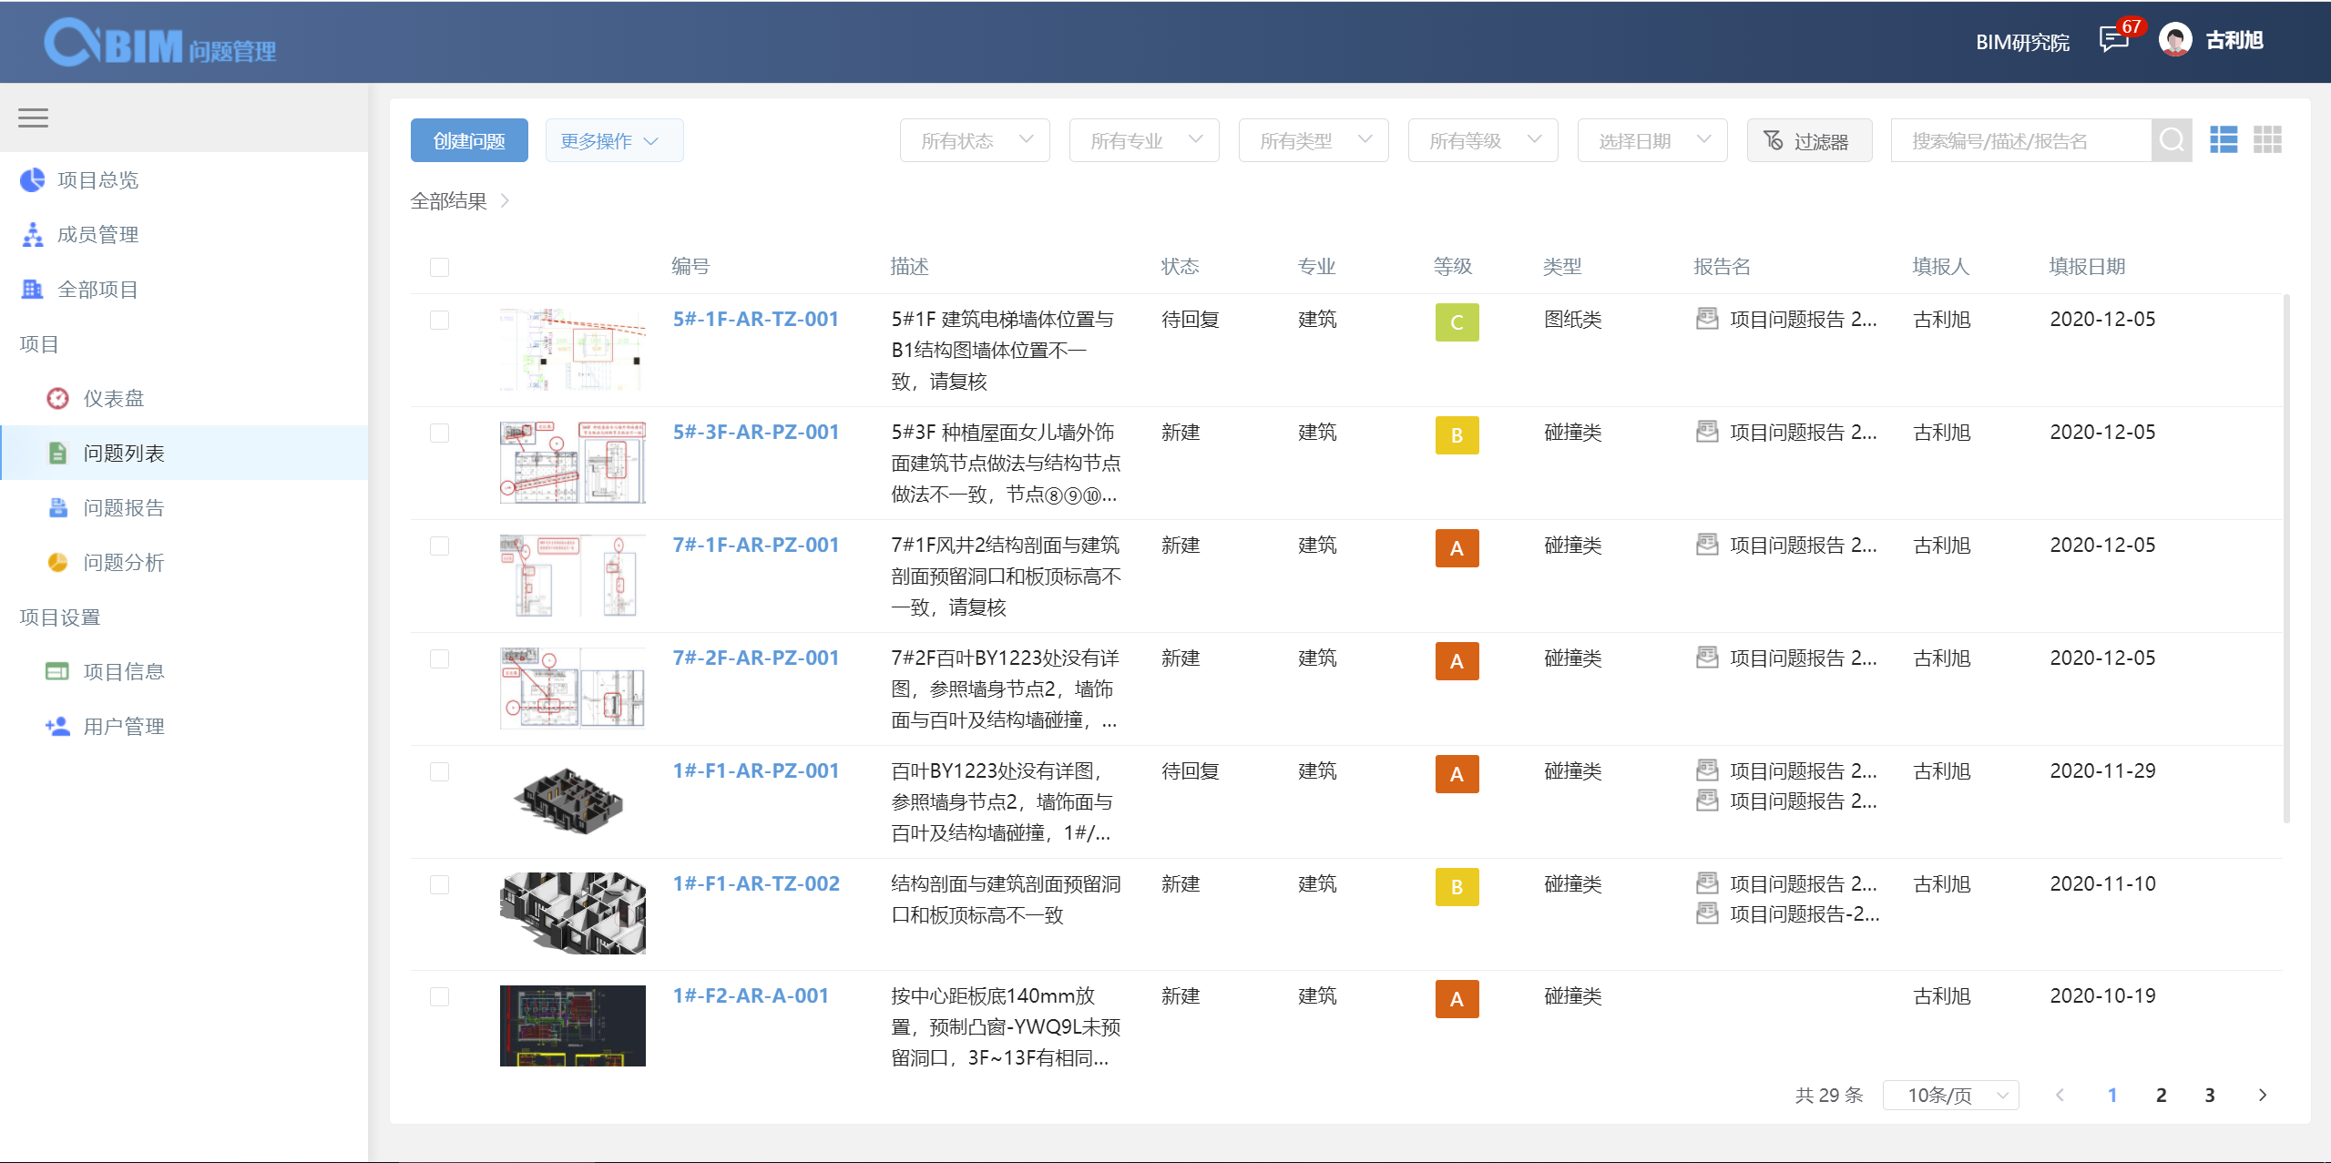Tick checkbox for 5#-3F-AR-PZ-001 row

(x=439, y=433)
